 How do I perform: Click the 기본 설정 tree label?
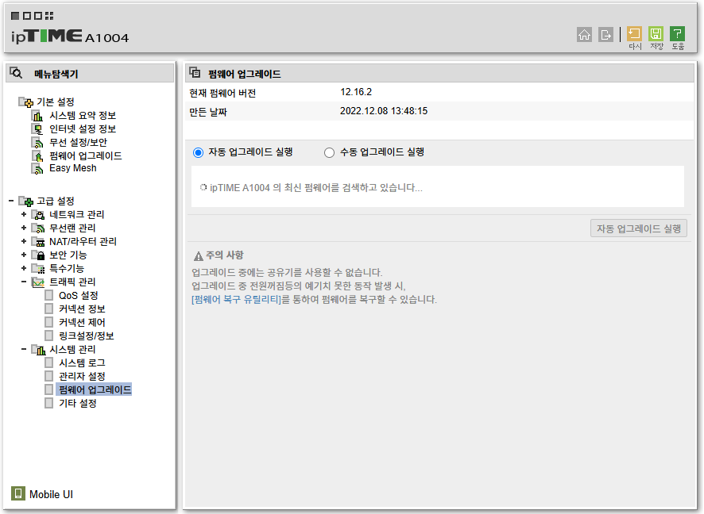[56, 102]
